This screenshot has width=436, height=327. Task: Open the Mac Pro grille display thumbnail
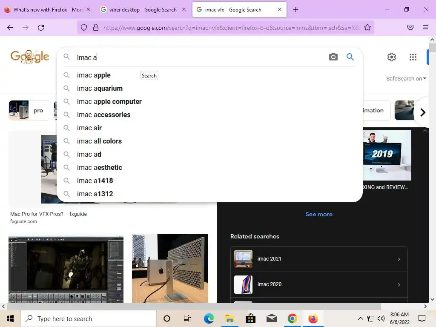(170, 268)
